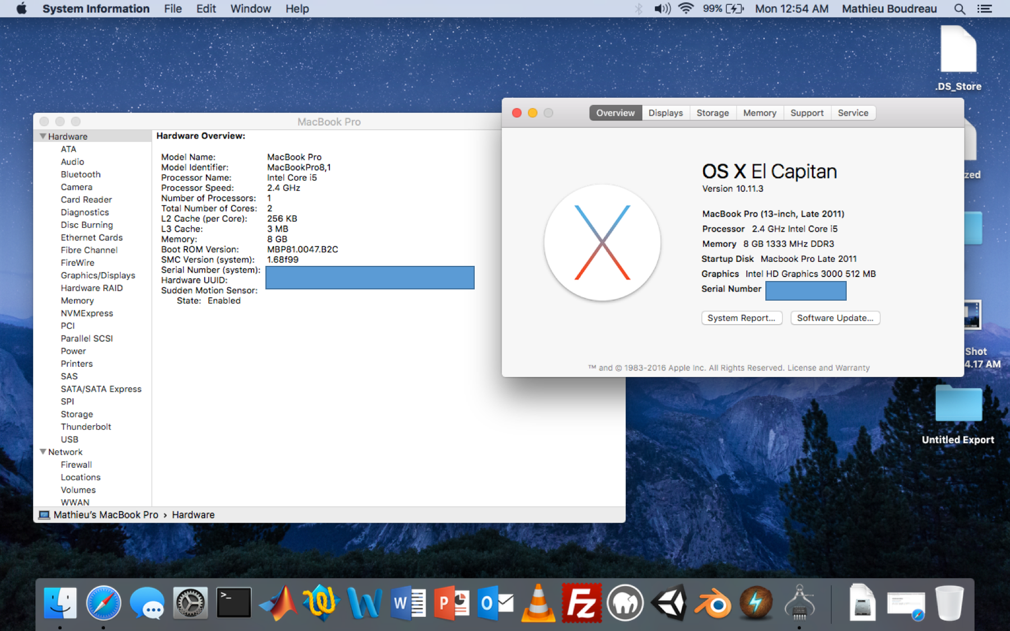Select Locations under Network
Screen dimensions: 1010x631
[81, 477]
